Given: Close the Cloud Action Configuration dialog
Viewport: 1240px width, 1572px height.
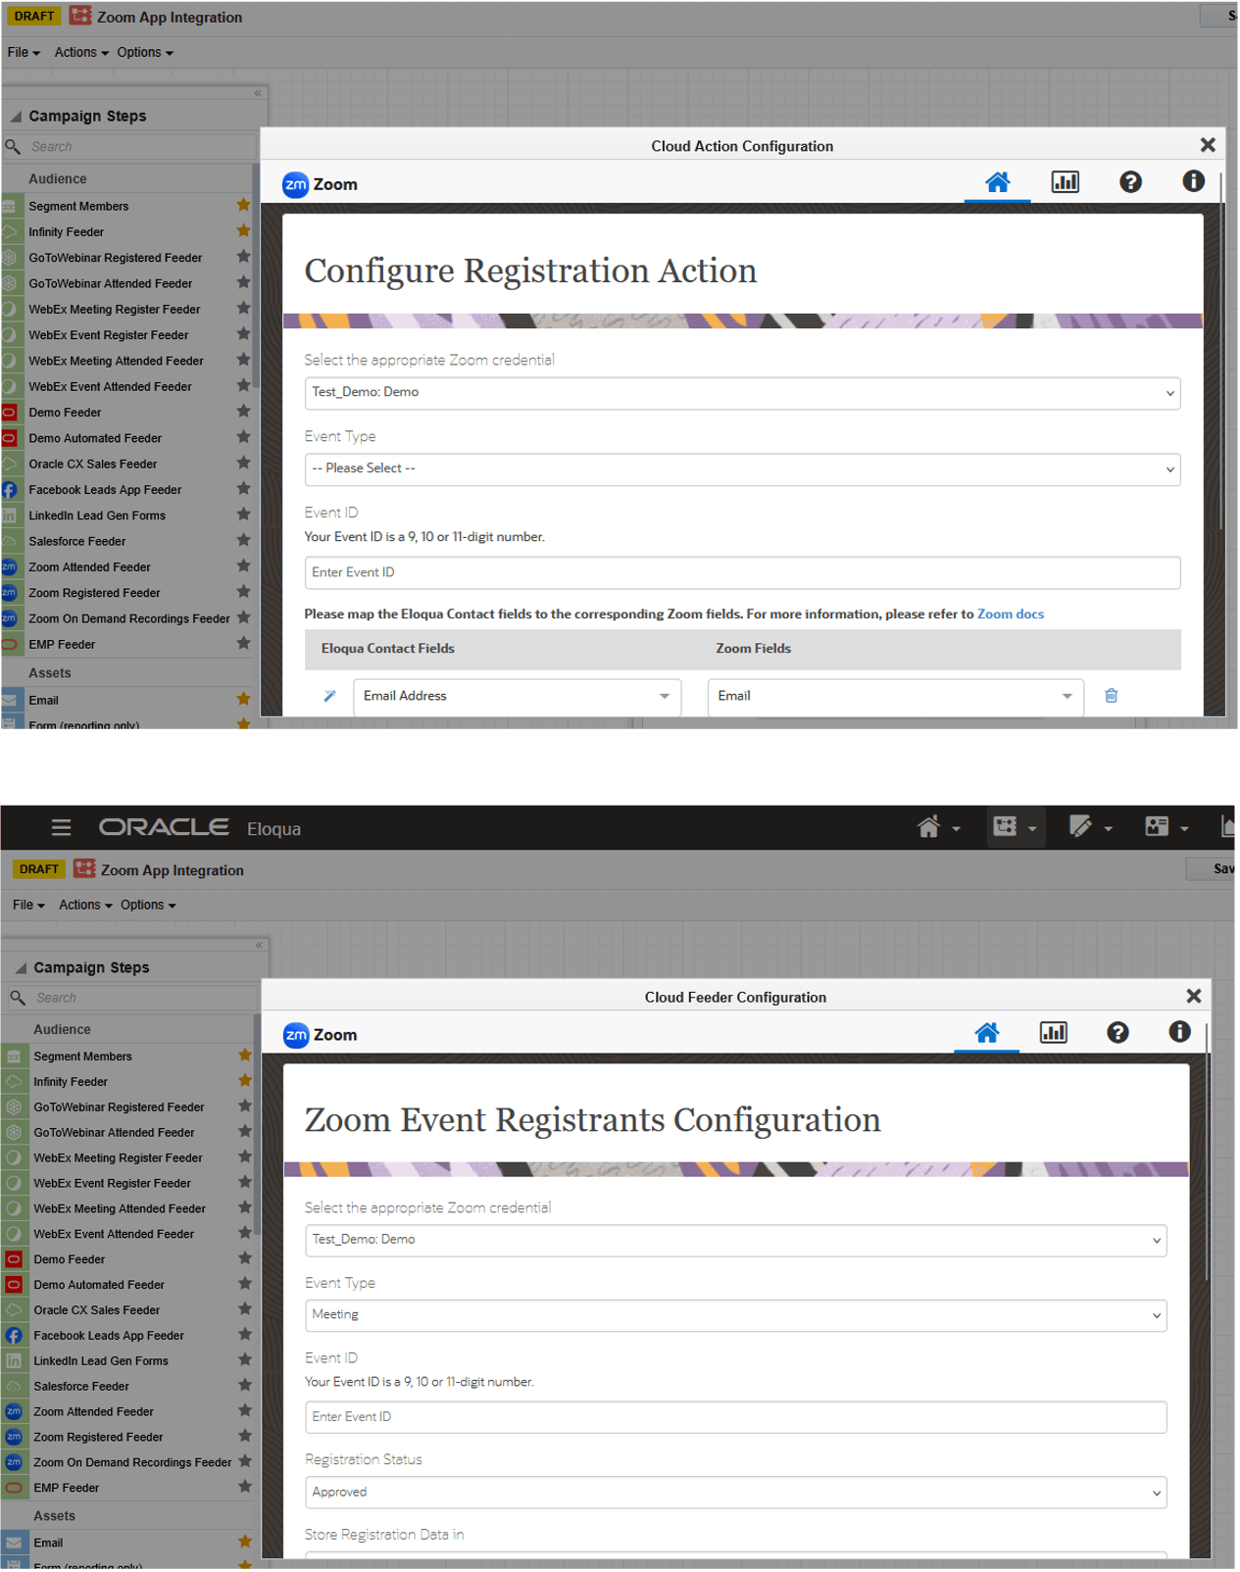Looking at the screenshot, I should (1208, 145).
